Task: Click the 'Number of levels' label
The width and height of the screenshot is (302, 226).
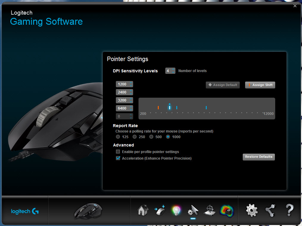Action: pyautogui.click(x=192, y=71)
